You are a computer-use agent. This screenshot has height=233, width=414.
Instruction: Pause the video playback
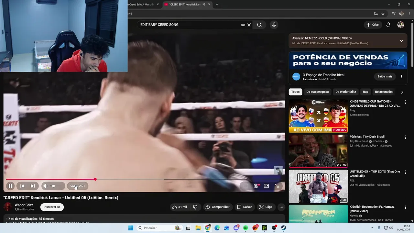[10, 186]
